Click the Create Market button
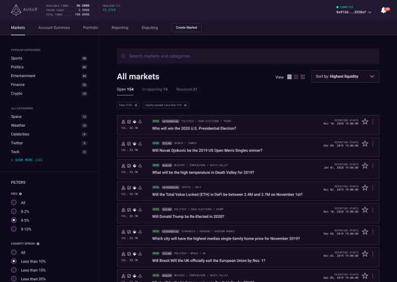This screenshot has width=397, height=282. (x=186, y=27)
